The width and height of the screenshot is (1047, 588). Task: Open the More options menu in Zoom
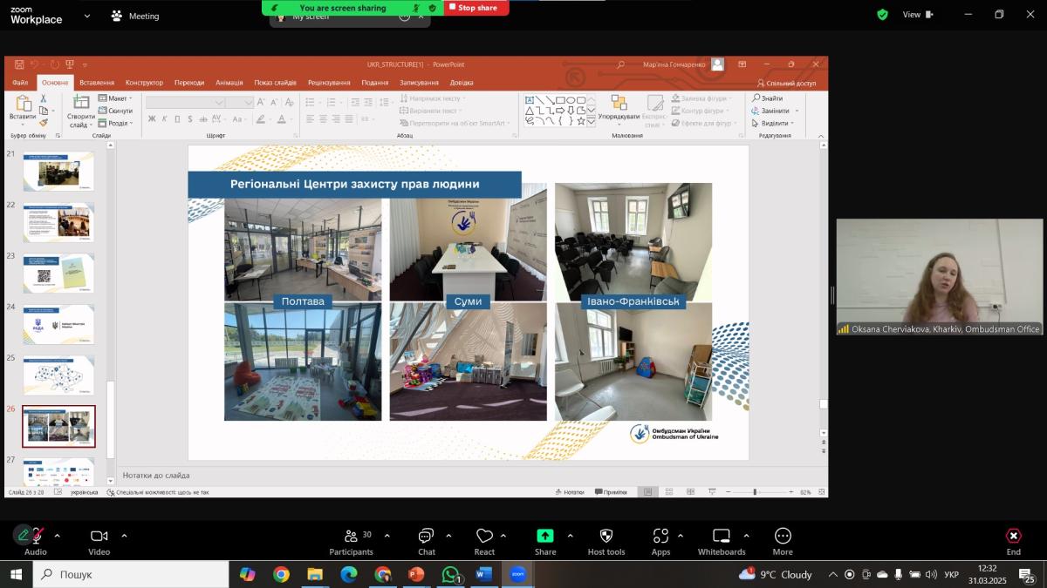coord(783,540)
